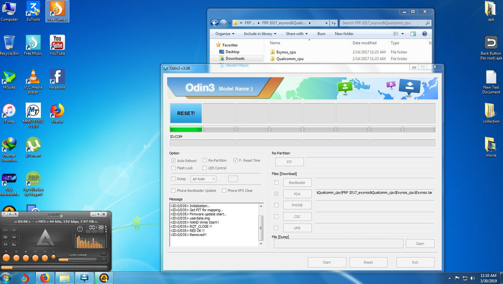This screenshot has height=284, width=503.
Task: Click the PIT button
Action: (289, 162)
